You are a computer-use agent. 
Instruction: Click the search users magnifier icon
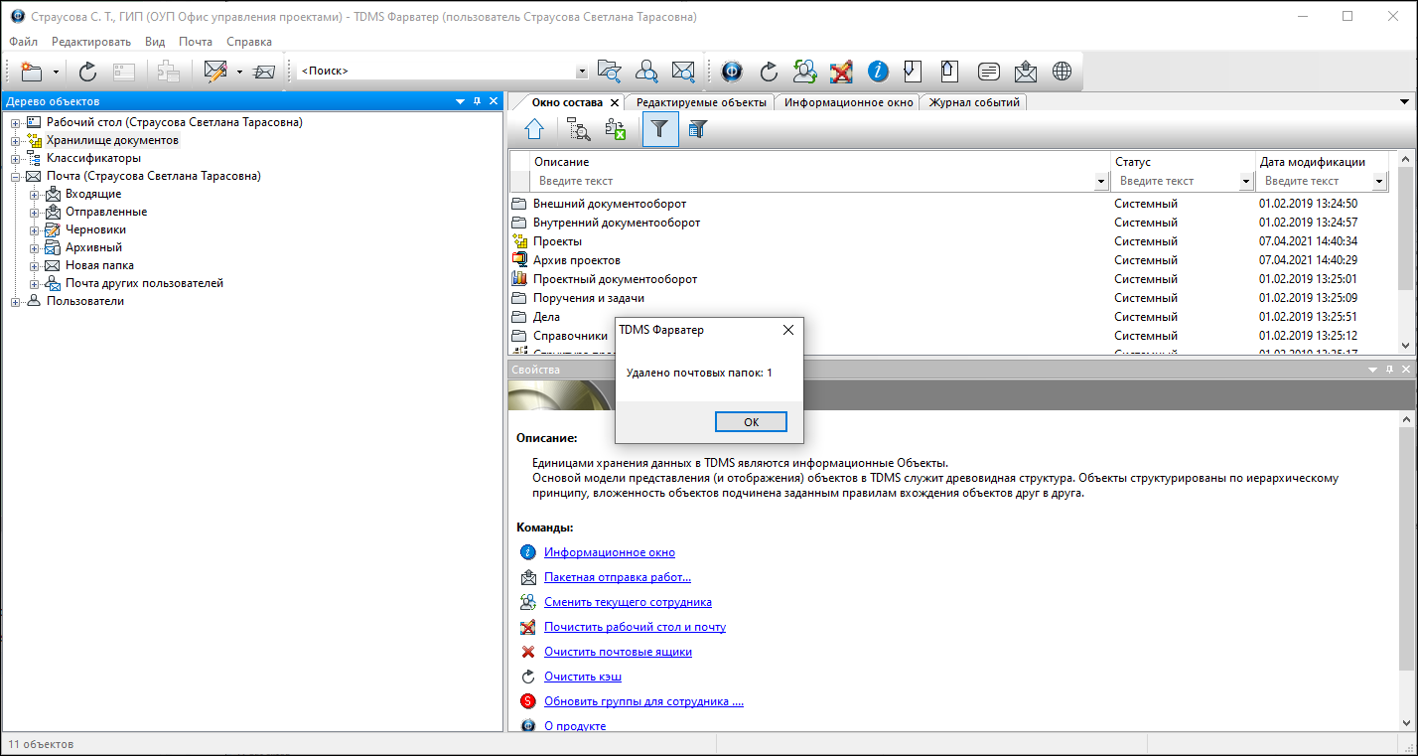point(646,71)
